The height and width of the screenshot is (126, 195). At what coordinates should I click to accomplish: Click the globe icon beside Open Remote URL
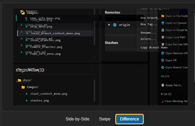pyautogui.click(x=163, y=53)
